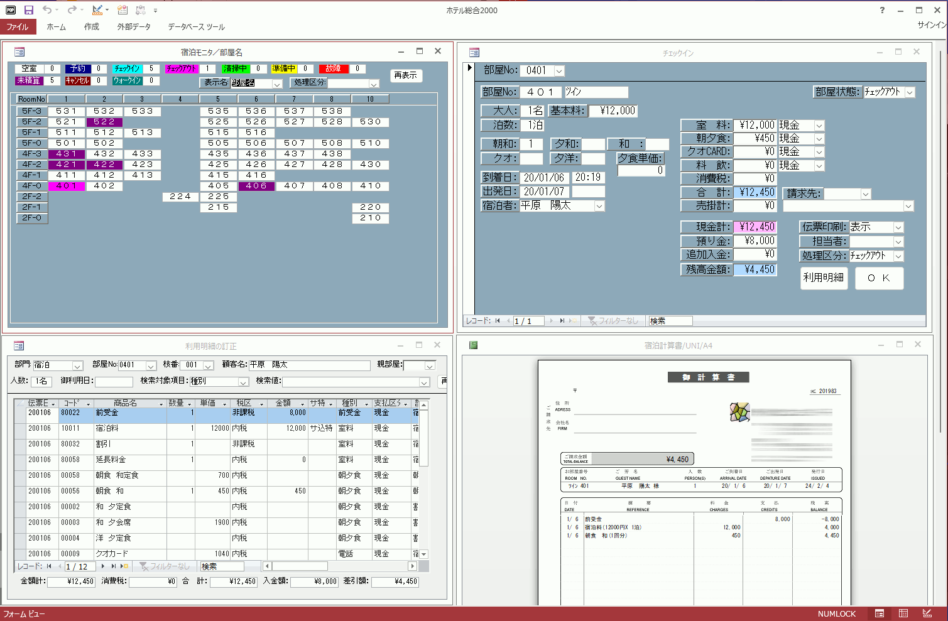
Task: Select Form view icon in status bar
Action: 880,613
